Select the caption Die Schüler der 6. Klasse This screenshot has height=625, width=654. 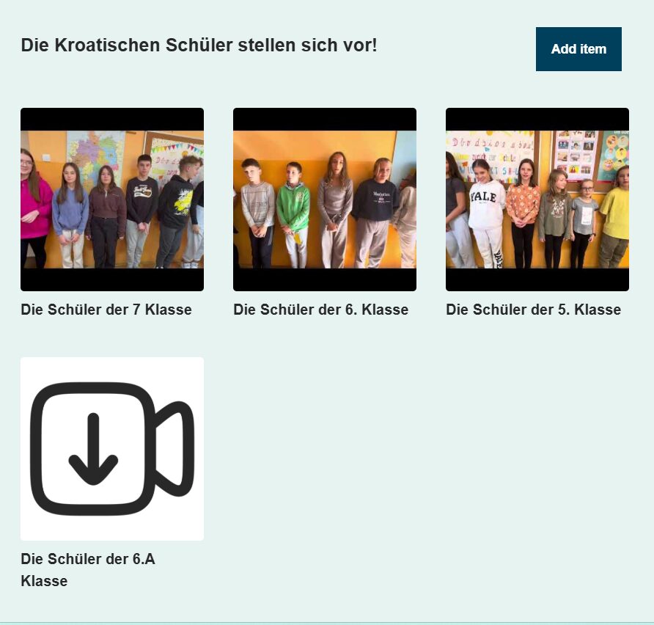(320, 310)
